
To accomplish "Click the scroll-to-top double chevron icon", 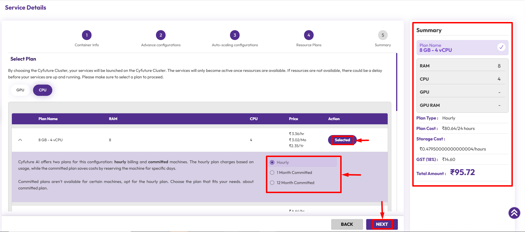I will tap(514, 213).
